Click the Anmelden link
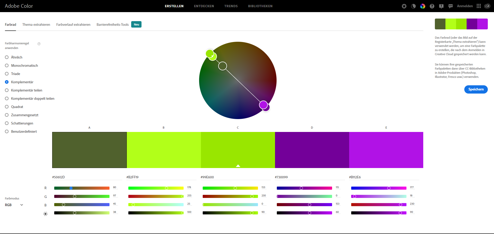 [465, 6]
